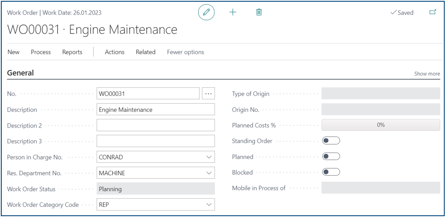Screen dimensions: 446x217
Task: Click the Saved status indicator
Action: point(402,12)
